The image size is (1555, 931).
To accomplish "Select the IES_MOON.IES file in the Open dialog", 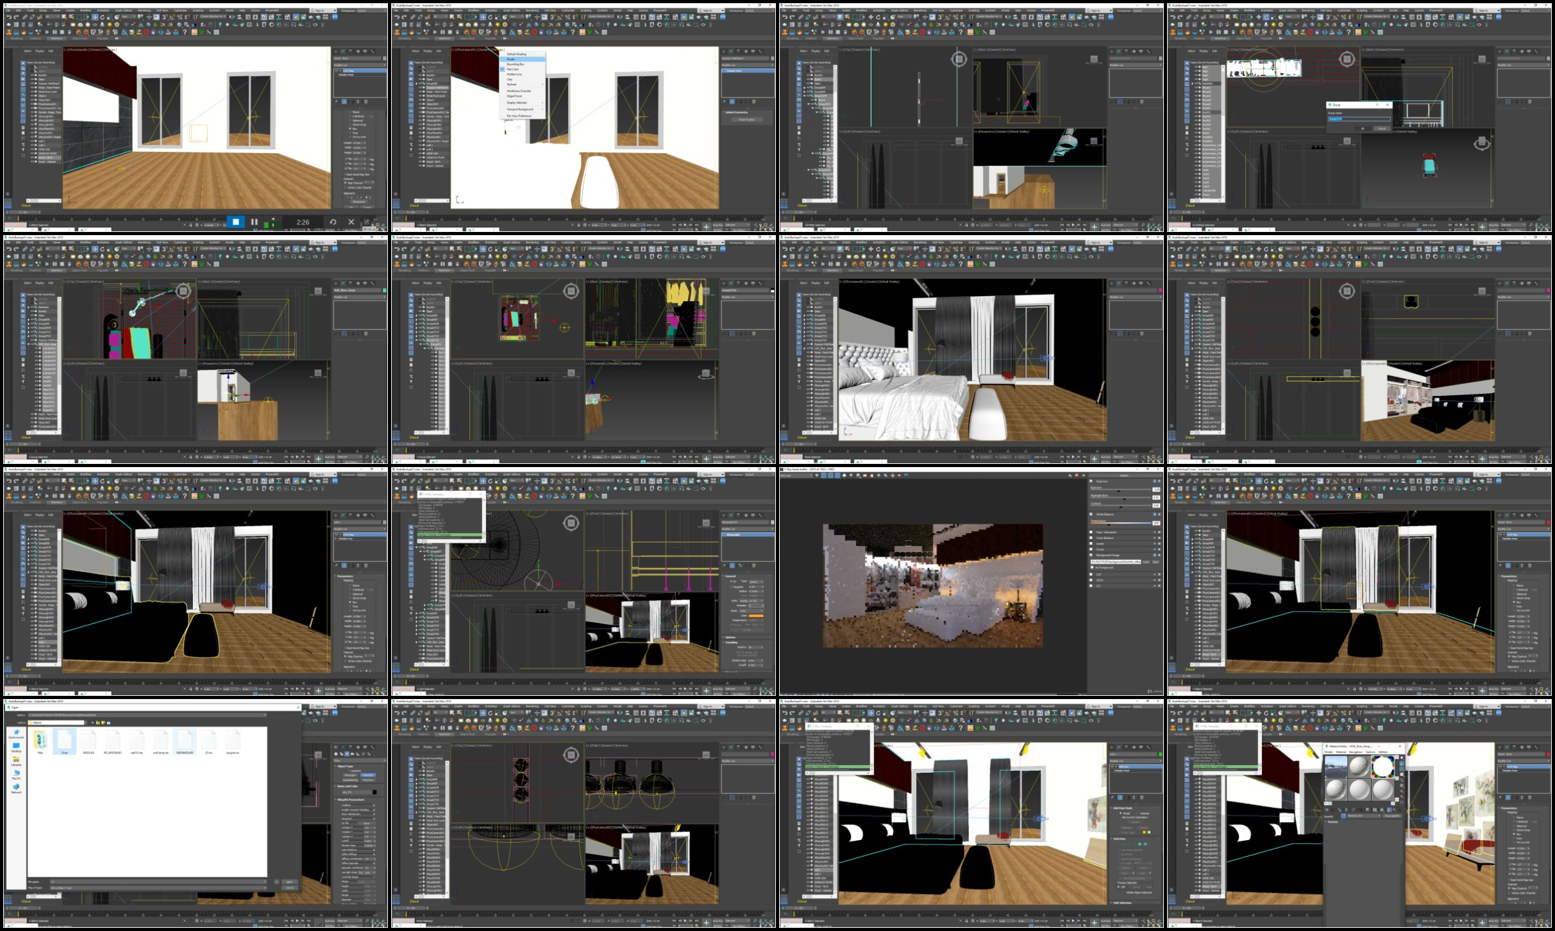I will pos(112,742).
